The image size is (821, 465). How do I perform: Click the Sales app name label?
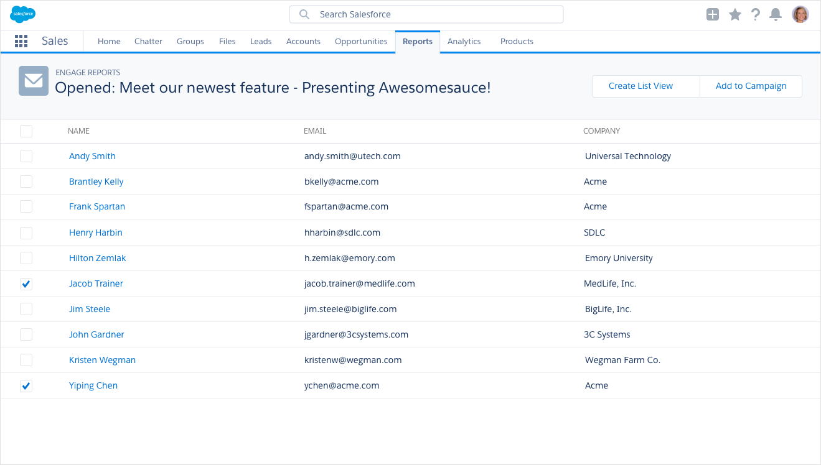55,41
